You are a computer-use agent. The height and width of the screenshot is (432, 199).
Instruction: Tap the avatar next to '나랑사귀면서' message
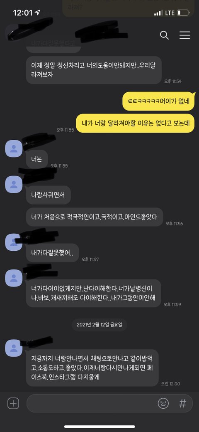point(14,184)
